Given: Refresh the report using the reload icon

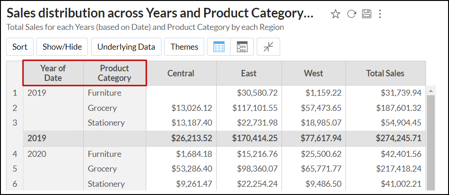Looking at the screenshot, I should point(351,14).
